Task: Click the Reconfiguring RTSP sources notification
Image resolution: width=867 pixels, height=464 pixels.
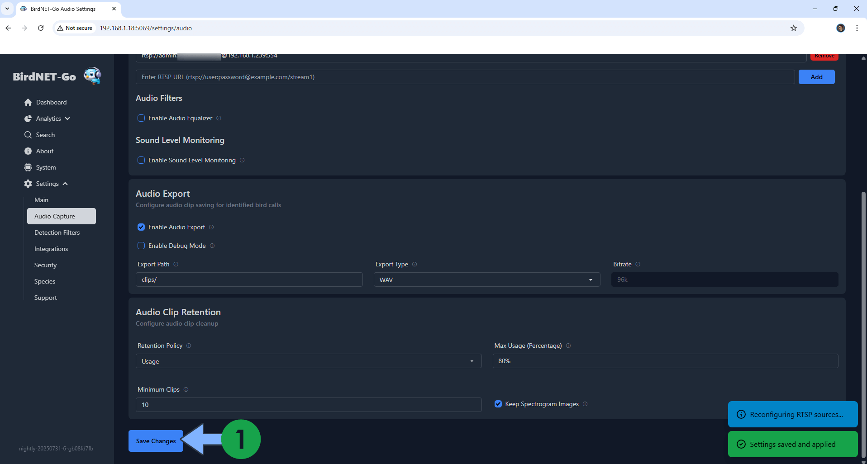Action: (793, 414)
